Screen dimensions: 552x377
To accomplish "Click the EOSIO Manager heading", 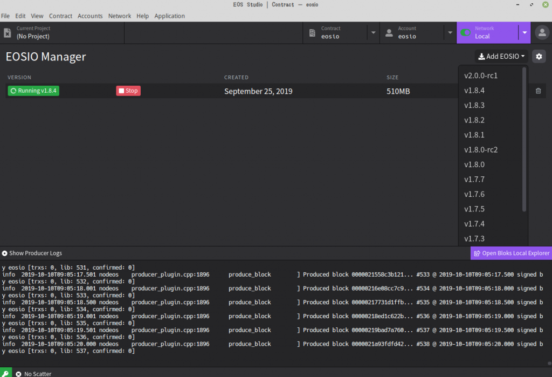I will click(x=46, y=57).
